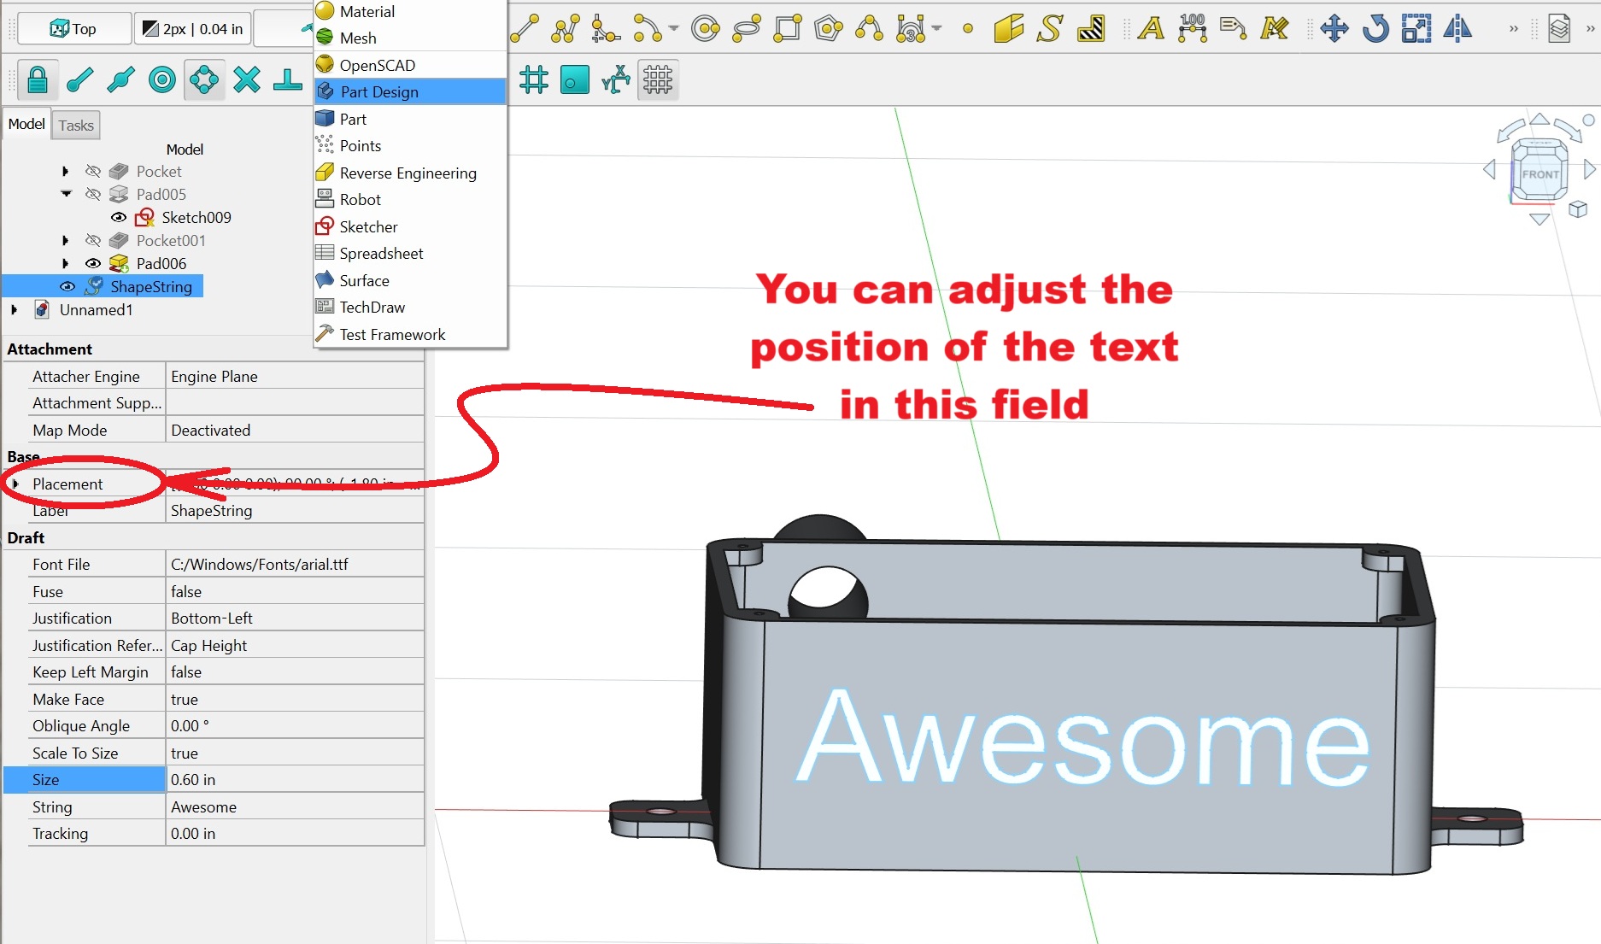The width and height of the screenshot is (1601, 944).
Task: Click the Draft Text tool icon
Action: point(1150,28)
